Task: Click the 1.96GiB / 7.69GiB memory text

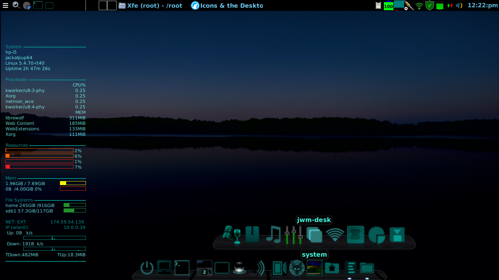Action: [x=25, y=184]
